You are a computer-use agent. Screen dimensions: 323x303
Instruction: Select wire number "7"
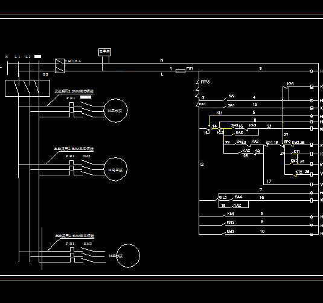tap(261, 189)
